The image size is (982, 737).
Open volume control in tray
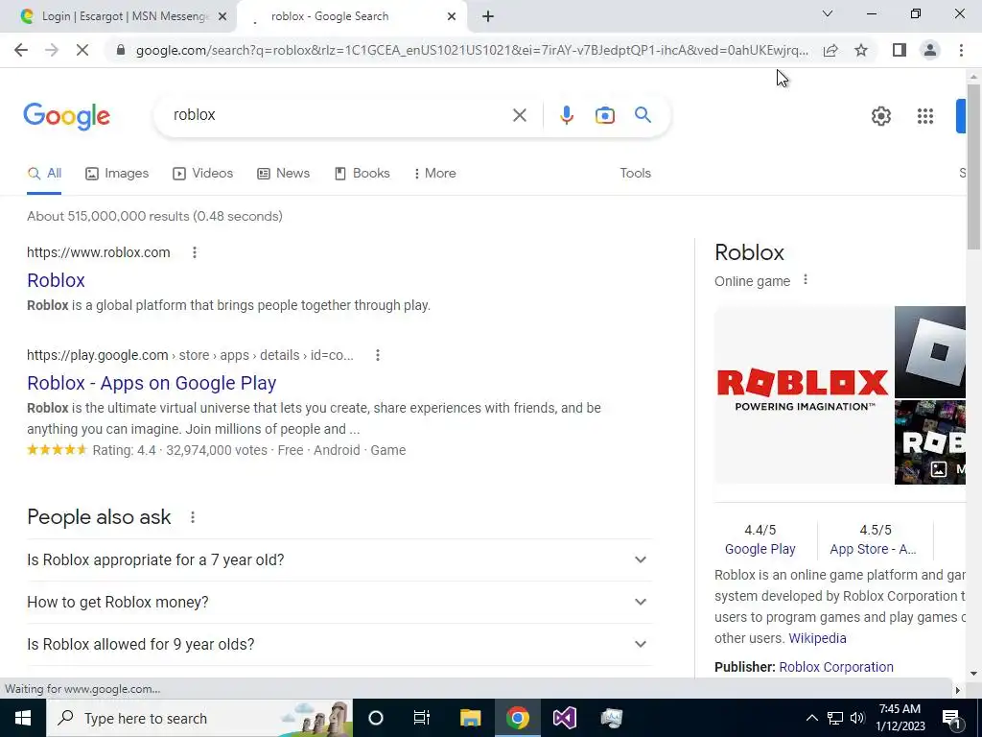click(857, 718)
